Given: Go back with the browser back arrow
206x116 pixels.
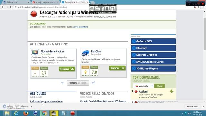Looking at the screenshot, I should [3, 7].
